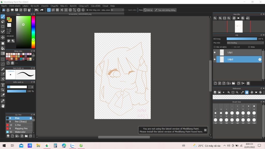This screenshot has width=265, height=149.
Task: Enable the radial snap guide
Action: (66, 10)
